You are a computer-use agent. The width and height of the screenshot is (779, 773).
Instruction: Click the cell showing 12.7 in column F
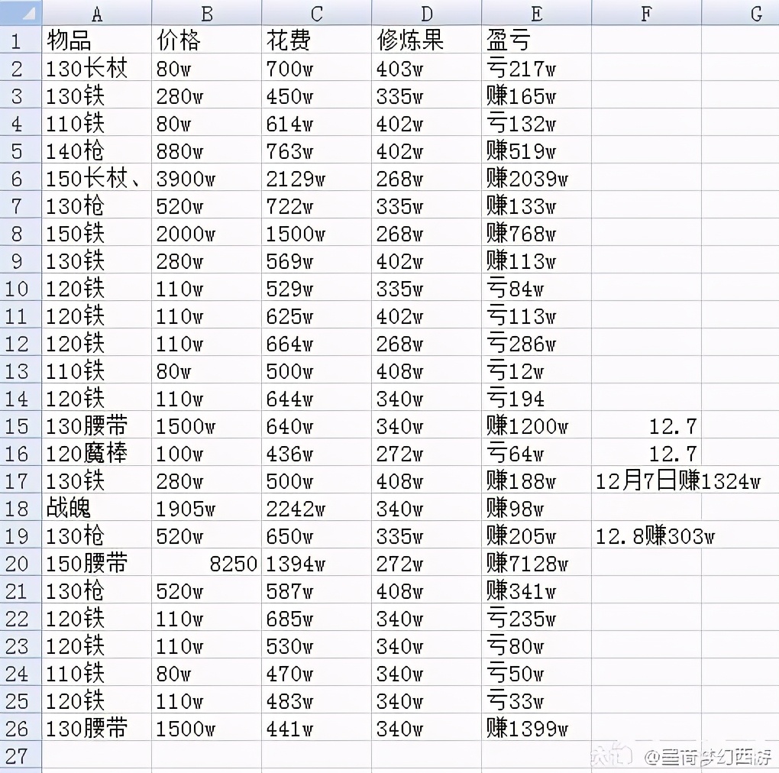coord(645,425)
